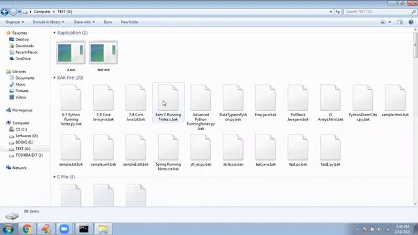Open OneDrive in navigation pane
Screen dimensions: 418x235
(x=20, y=59)
